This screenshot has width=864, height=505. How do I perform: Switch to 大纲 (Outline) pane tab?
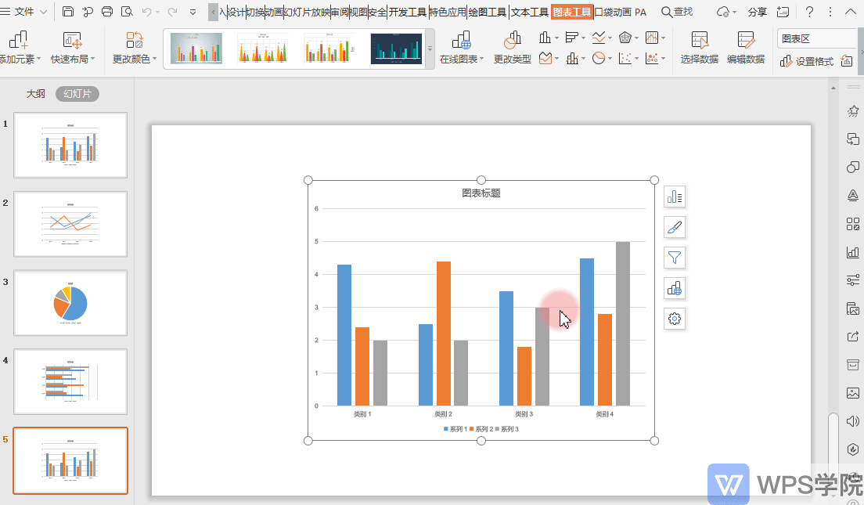click(x=36, y=94)
